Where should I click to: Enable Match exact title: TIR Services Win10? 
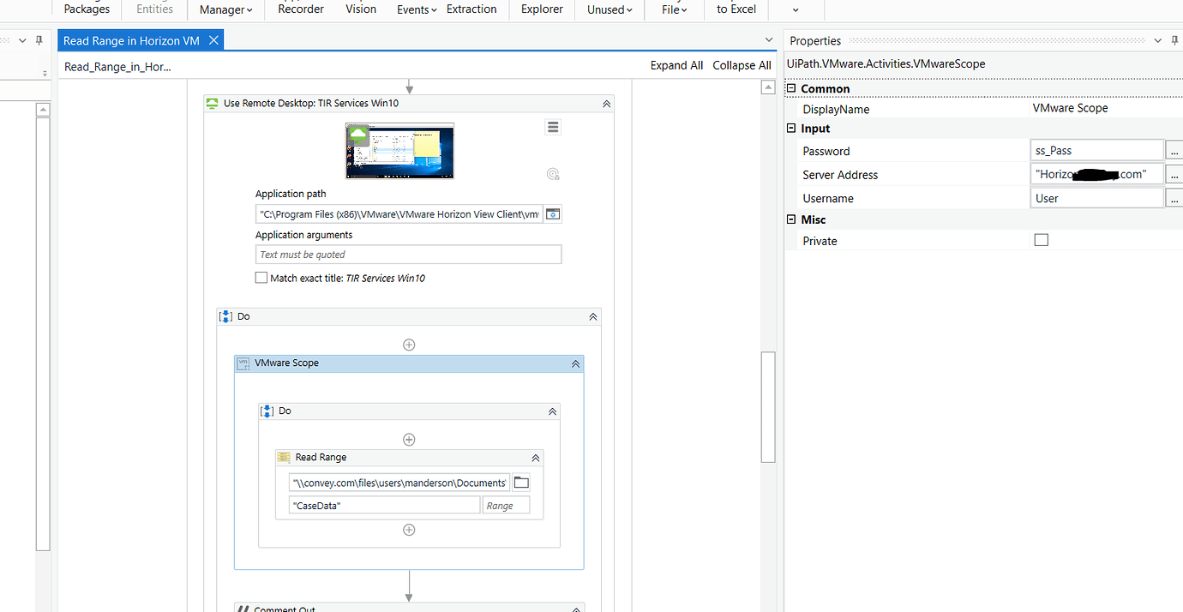coord(261,277)
